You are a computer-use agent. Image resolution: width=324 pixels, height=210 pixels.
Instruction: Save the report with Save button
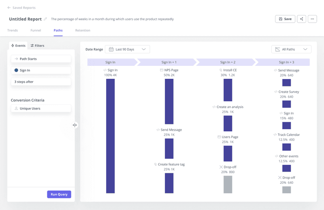(285, 19)
